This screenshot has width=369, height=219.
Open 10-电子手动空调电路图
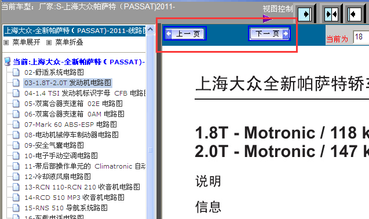click(61, 156)
